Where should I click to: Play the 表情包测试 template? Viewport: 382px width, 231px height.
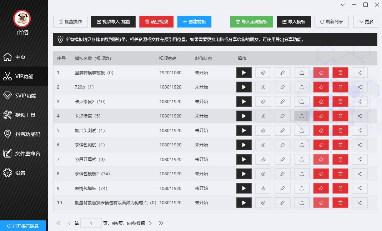(x=244, y=145)
